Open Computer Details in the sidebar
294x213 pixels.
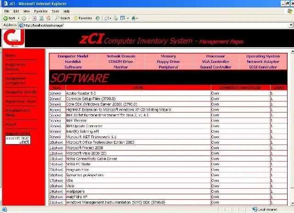[21, 92]
